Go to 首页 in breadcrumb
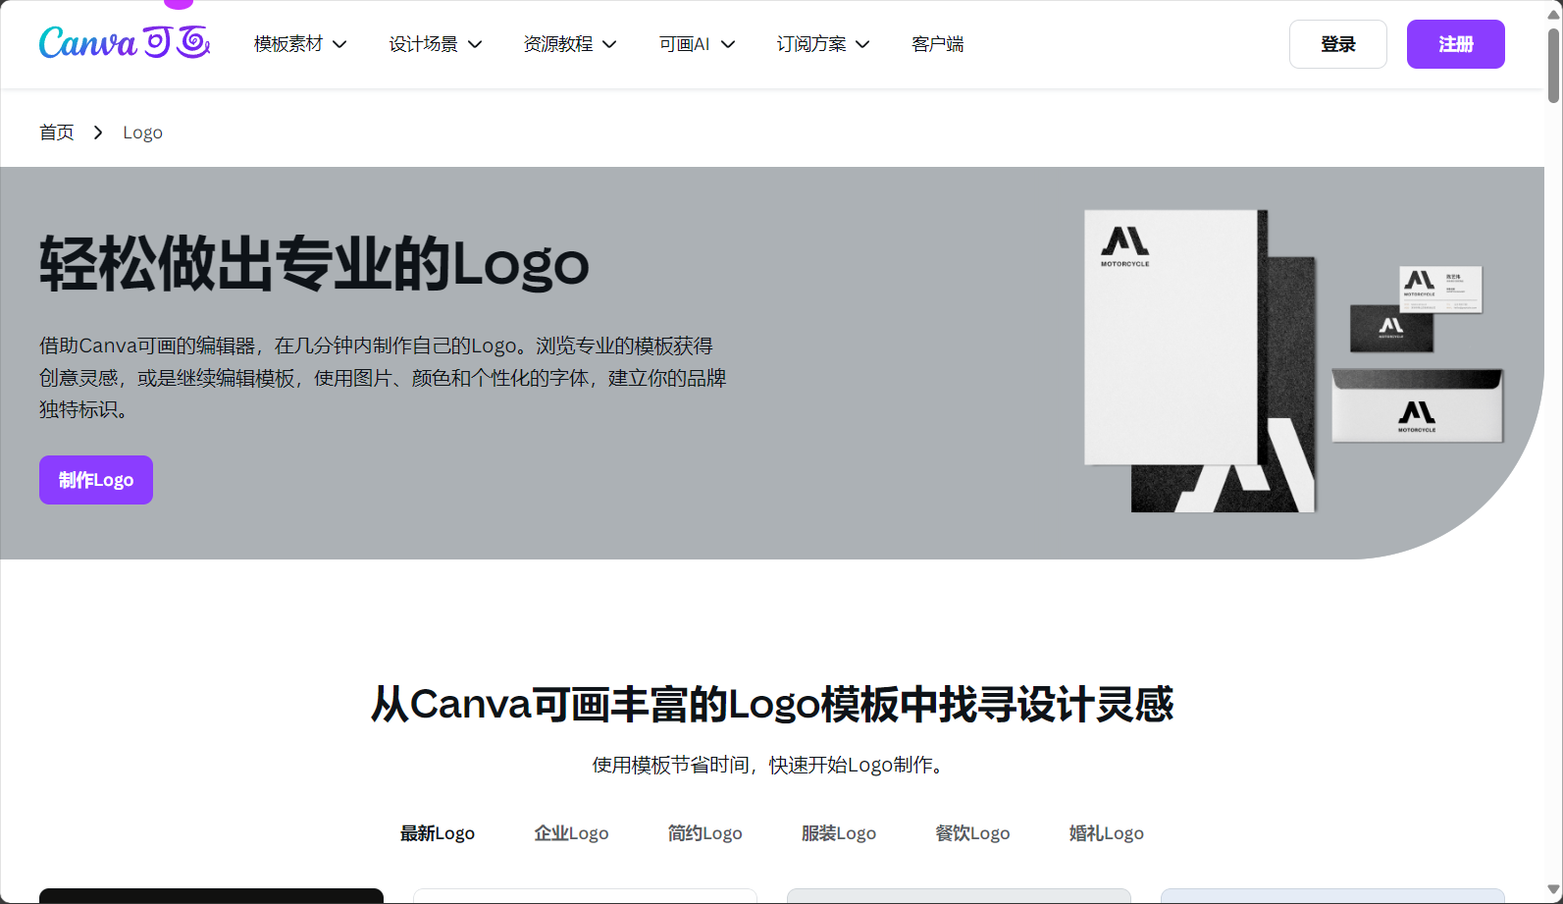1563x904 pixels. (x=57, y=133)
